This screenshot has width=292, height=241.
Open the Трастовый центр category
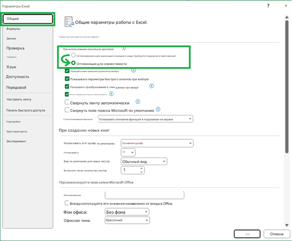click(x=17, y=131)
